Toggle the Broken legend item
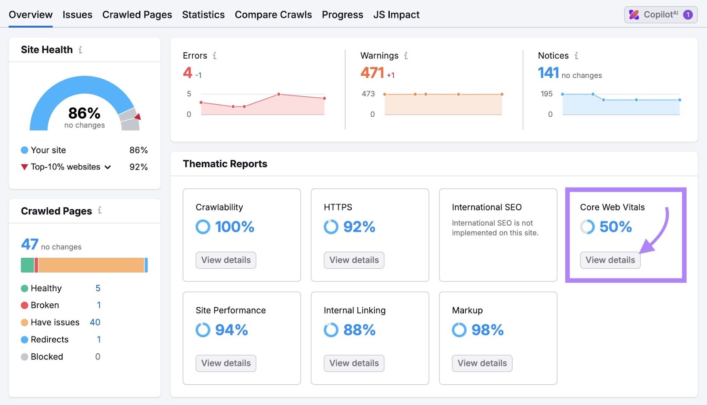The image size is (707, 405). point(44,305)
